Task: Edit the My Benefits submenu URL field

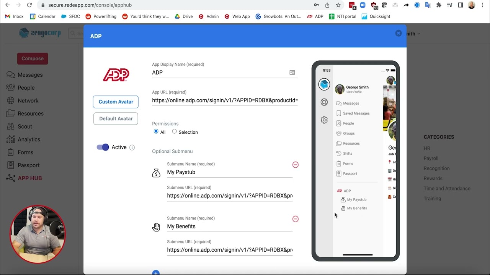Action: [230, 250]
